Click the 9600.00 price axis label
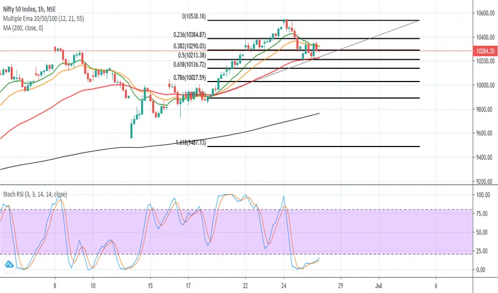Viewport: 498px width, 293px height. [x=485, y=133]
